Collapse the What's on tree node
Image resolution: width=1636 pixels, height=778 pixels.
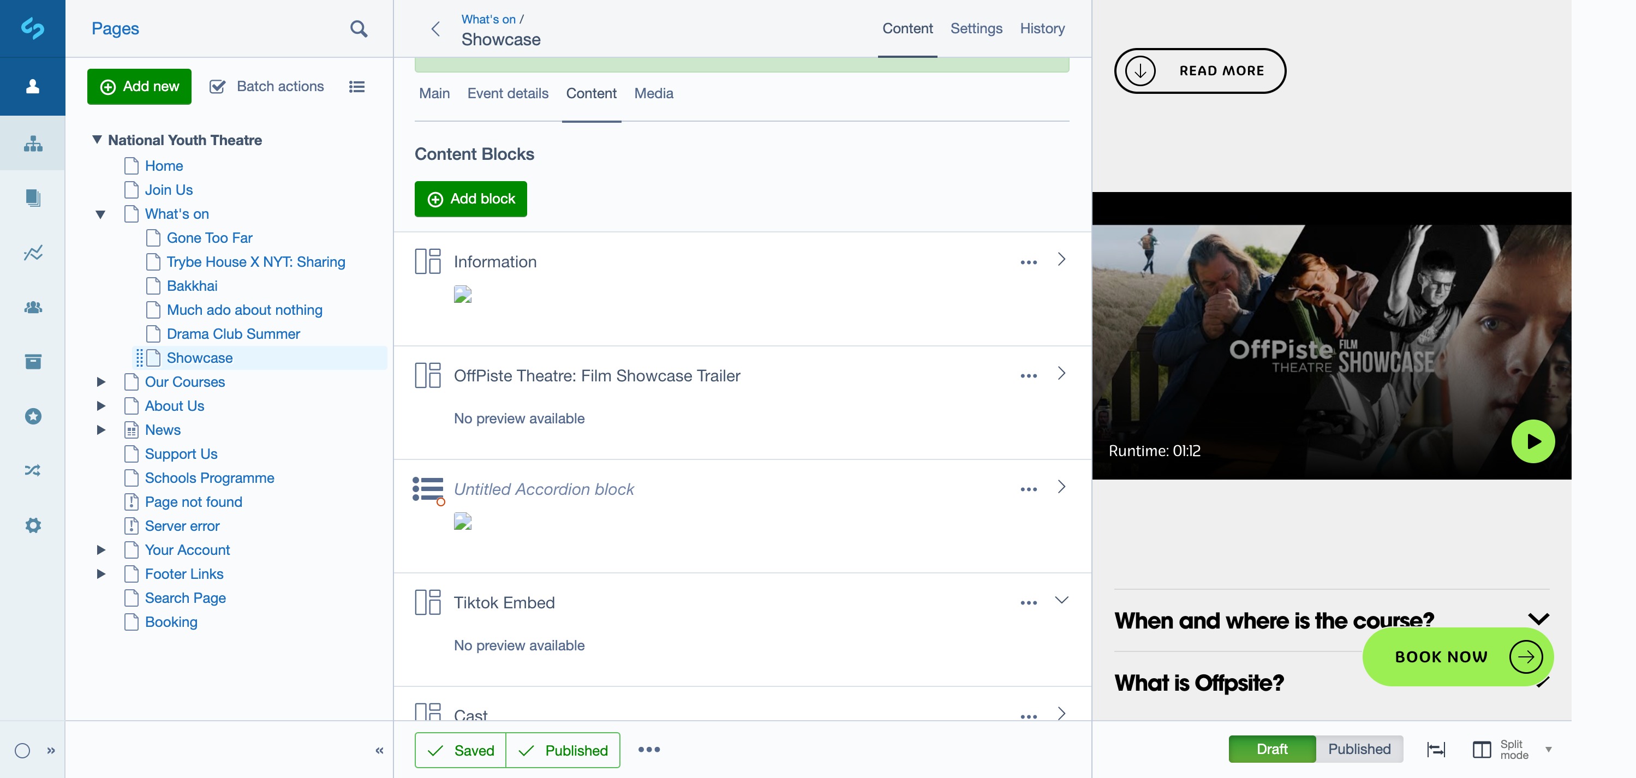tap(100, 214)
